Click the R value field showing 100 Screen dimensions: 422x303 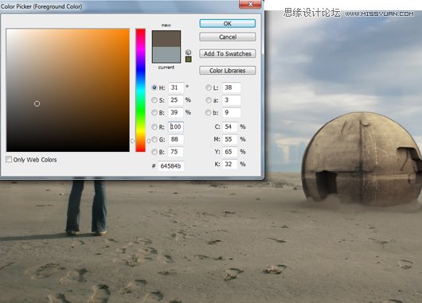click(x=176, y=126)
